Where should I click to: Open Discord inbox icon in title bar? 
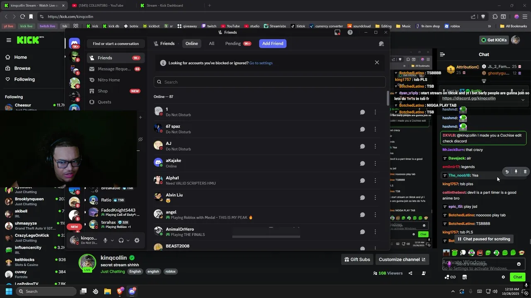(x=337, y=32)
